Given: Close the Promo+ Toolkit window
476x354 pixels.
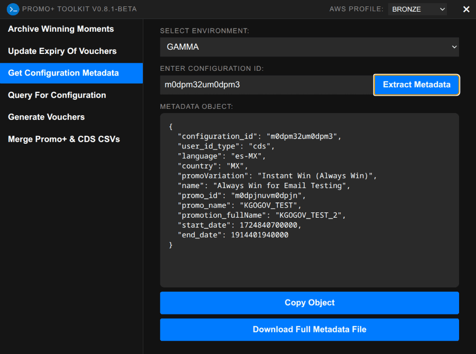Looking at the screenshot, I should 466,9.
